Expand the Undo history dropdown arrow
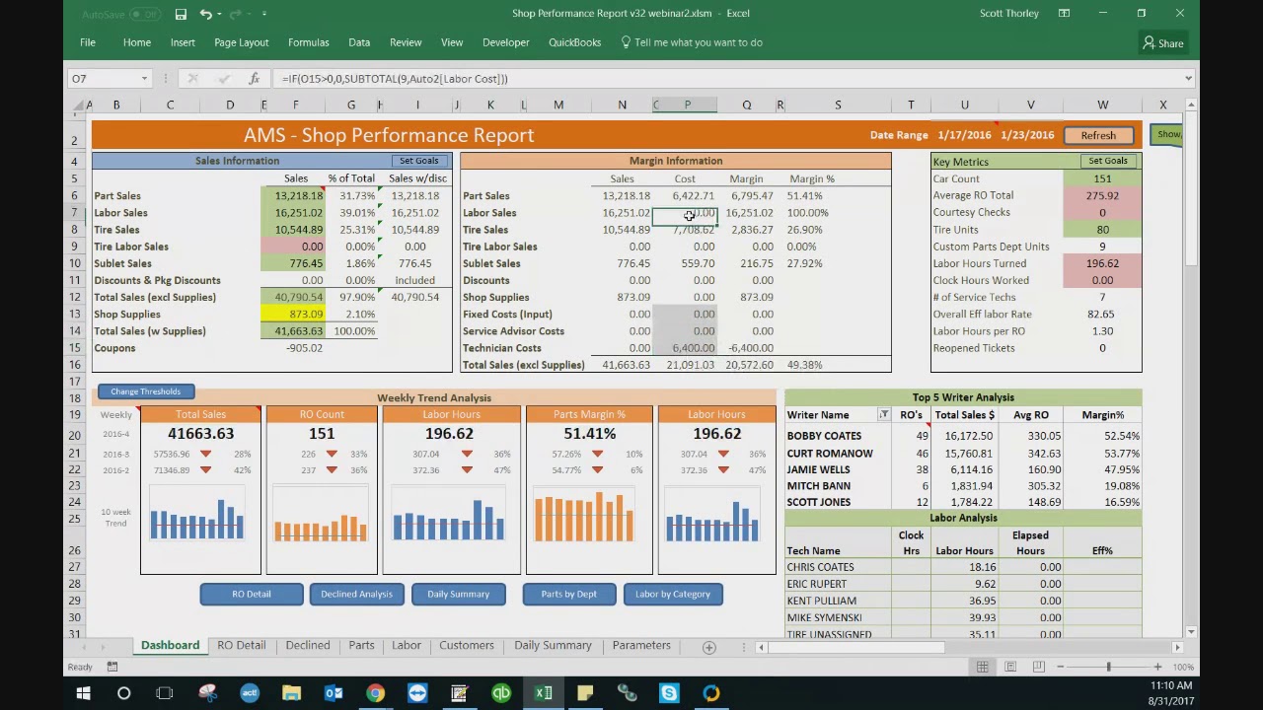The height and width of the screenshot is (710, 1263). (x=221, y=14)
